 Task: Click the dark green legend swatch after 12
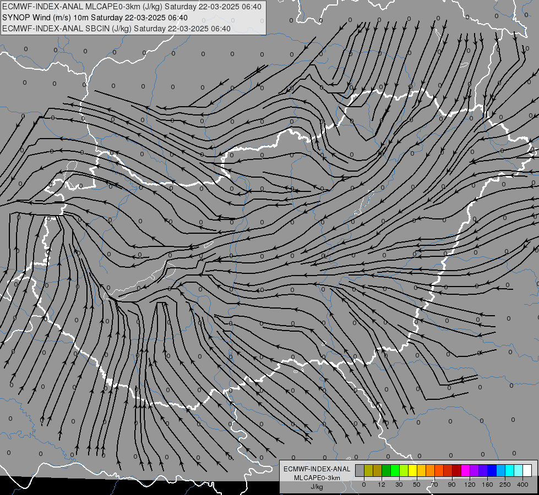[386, 470]
